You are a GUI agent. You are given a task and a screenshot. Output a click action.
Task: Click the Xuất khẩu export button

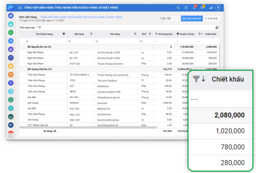[212, 18]
